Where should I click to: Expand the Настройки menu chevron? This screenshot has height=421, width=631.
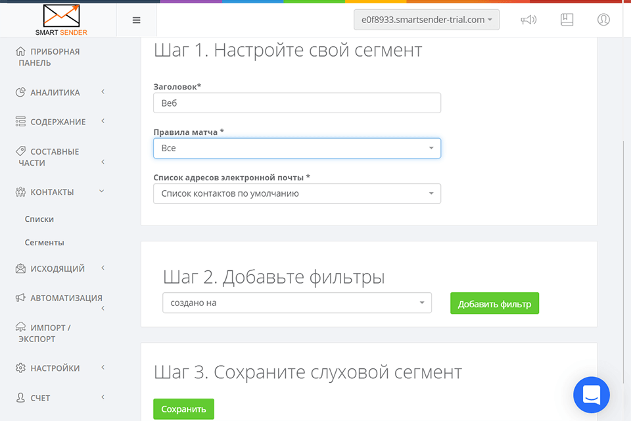[103, 368]
